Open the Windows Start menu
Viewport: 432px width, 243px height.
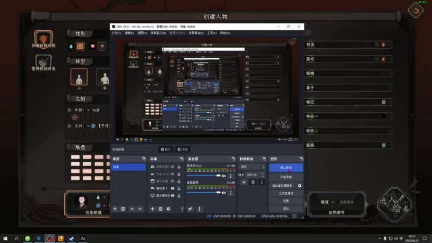5,238
